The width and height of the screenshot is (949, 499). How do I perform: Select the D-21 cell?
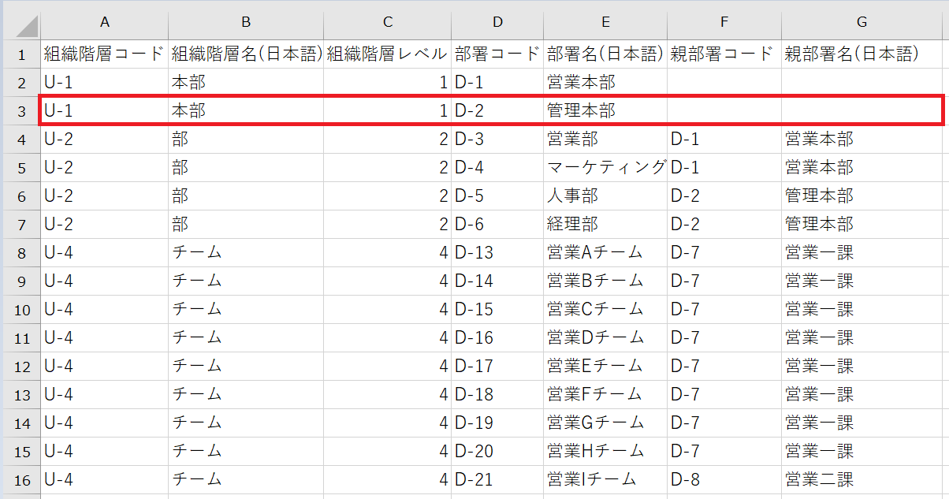pos(497,480)
